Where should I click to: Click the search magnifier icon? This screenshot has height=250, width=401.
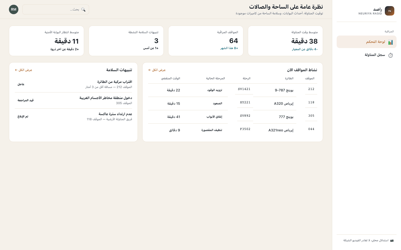[x=83, y=9]
